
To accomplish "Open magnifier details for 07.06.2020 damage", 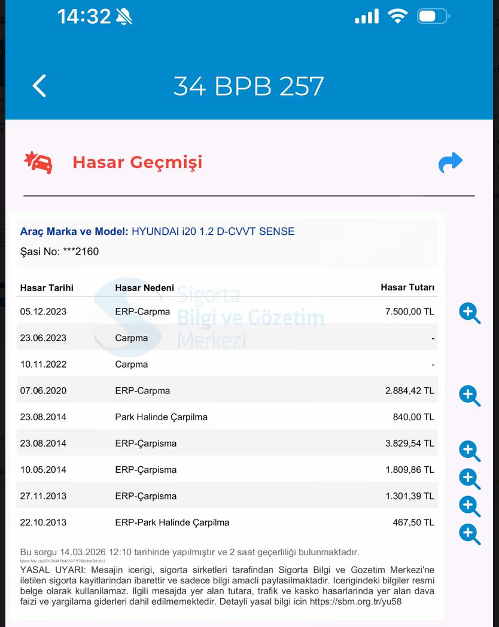I will 470,396.
